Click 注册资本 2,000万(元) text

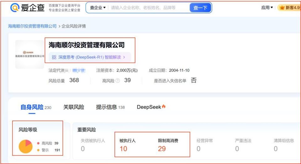coord(117,70)
